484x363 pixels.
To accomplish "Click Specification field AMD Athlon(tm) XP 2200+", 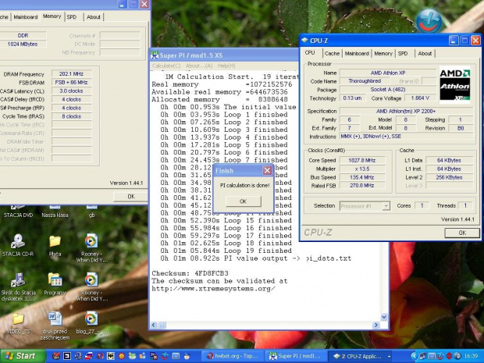I will tap(405, 111).
